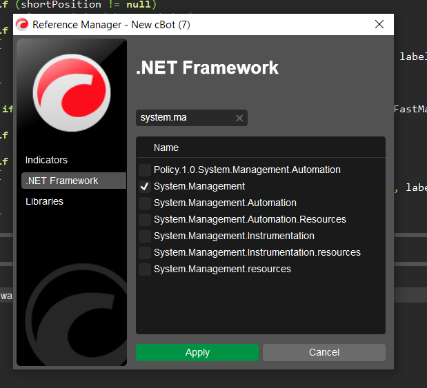This screenshot has width=427, height=388.
Task: Clear the search box with the X icon
Action: [239, 118]
